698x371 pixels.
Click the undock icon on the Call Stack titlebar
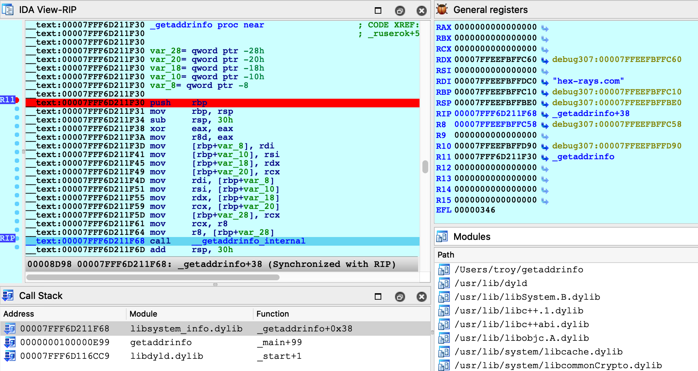click(x=400, y=296)
